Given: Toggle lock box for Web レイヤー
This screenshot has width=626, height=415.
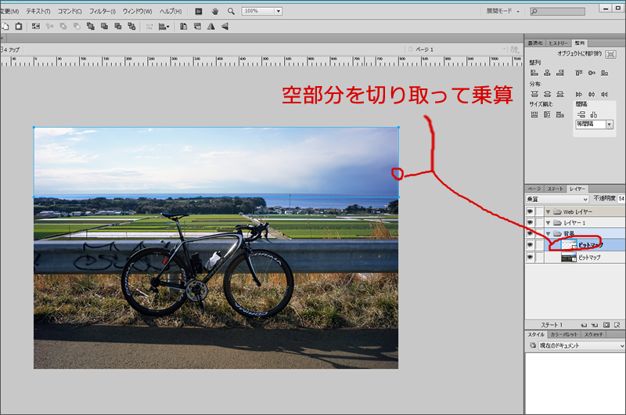Looking at the screenshot, I should point(539,211).
